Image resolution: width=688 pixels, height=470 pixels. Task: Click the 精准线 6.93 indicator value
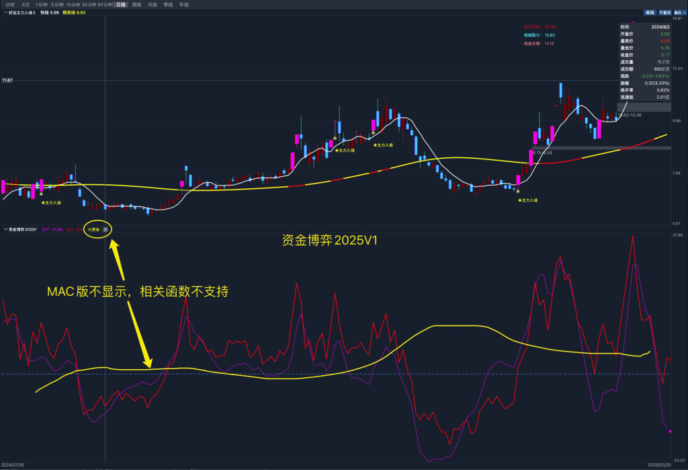coord(74,13)
